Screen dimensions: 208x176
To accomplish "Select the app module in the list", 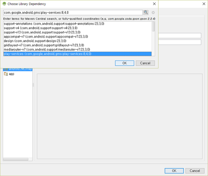I will pyautogui.click(x=18, y=74).
